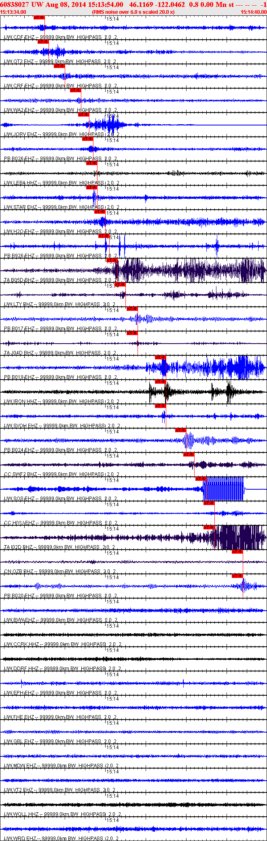Click the UW.CRF EHZ station label
Screen dimensions: 267x841
pyautogui.click(x=19, y=86)
